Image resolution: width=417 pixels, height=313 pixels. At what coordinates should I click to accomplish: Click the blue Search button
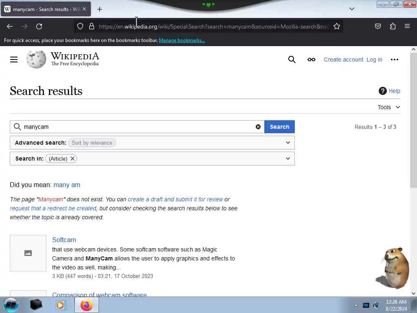click(279, 127)
